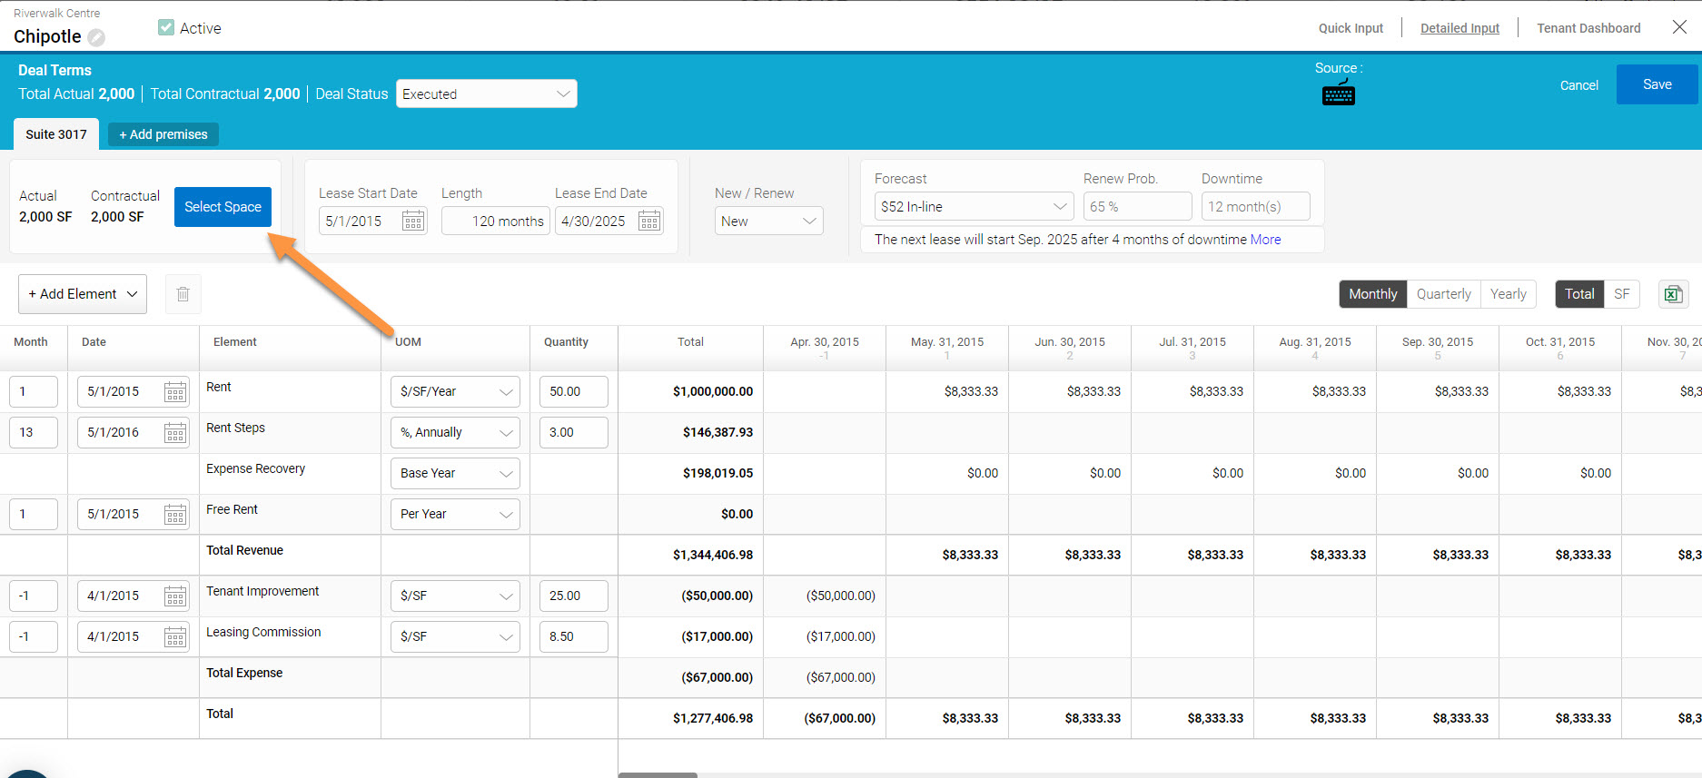The height and width of the screenshot is (778, 1702).
Task: Click the Rent quantity field showing 50.00
Action: tap(573, 391)
